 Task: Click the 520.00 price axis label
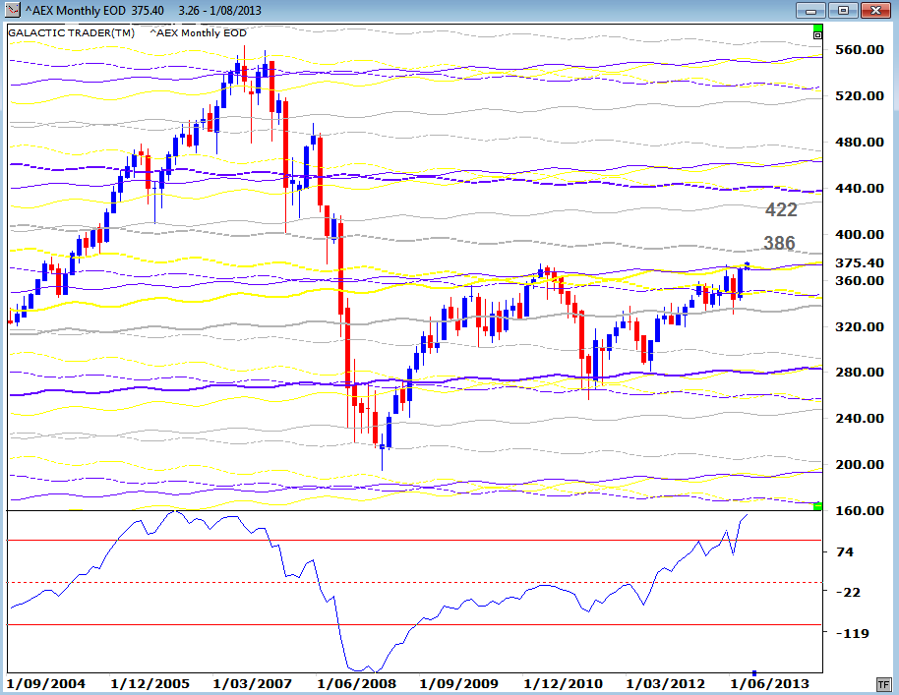(x=860, y=95)
